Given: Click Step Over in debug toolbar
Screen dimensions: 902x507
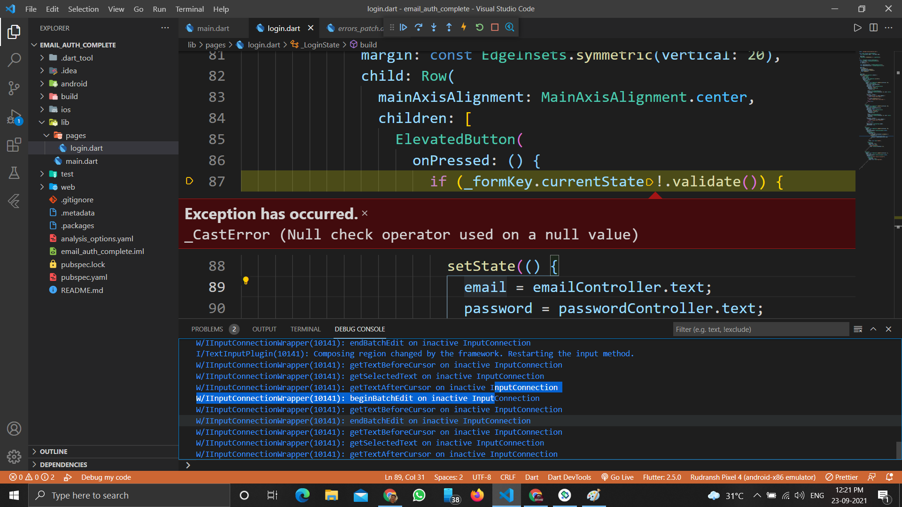Looking at the screenshot, I should pyautogui.click(x=419, y=27).
